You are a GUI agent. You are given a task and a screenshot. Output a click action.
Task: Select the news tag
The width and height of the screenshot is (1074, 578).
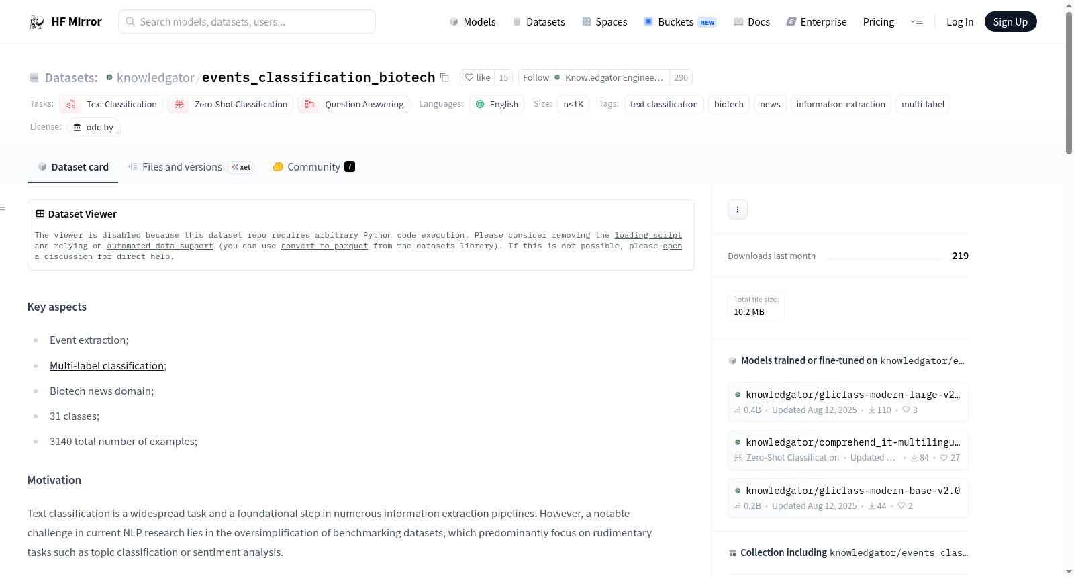coord(770,104)
